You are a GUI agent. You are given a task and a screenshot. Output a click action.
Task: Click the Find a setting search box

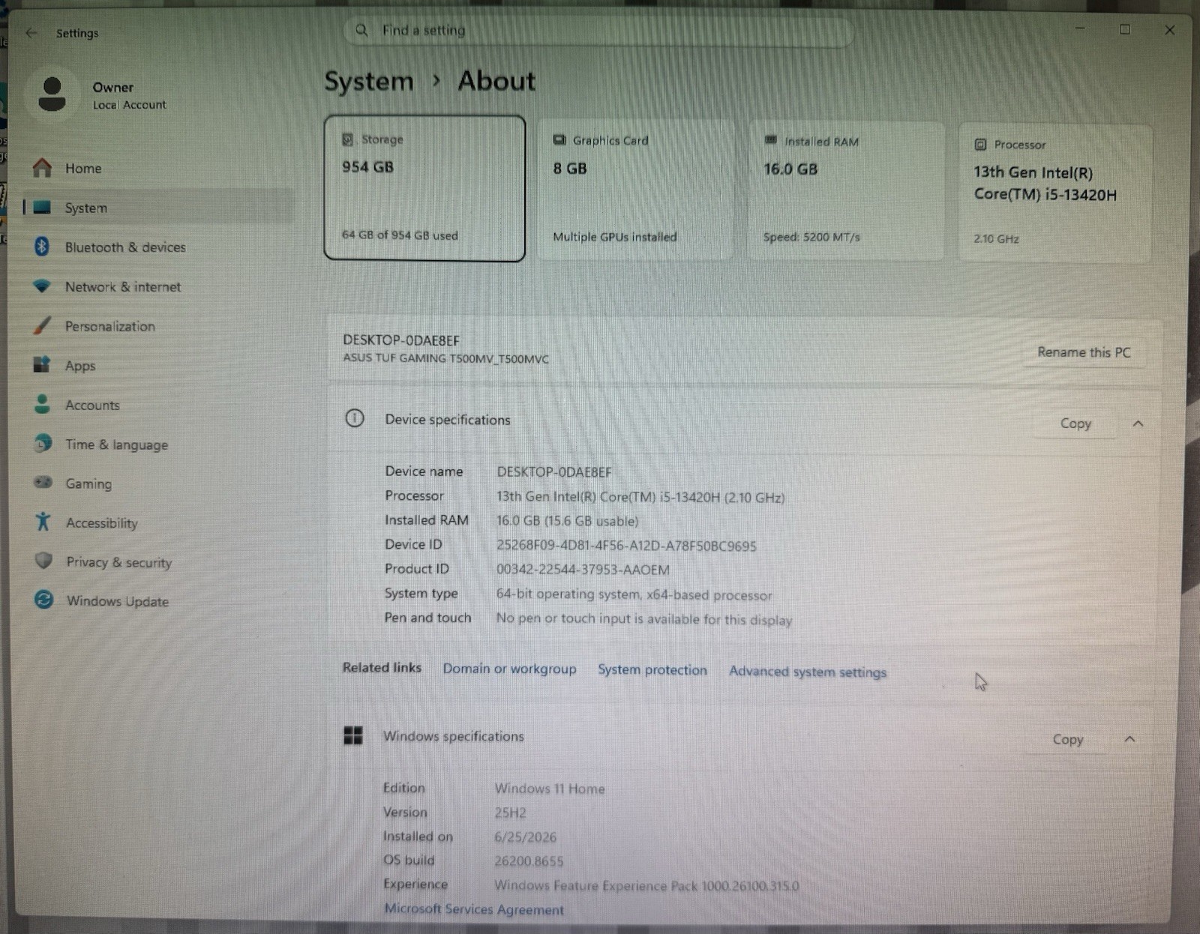coord(598,31)
